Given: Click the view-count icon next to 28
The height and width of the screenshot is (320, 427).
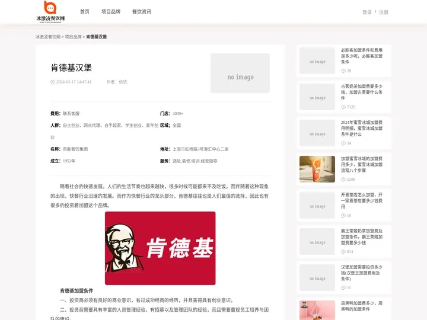Looking at the screenshot, I should [x=343, y=71].
